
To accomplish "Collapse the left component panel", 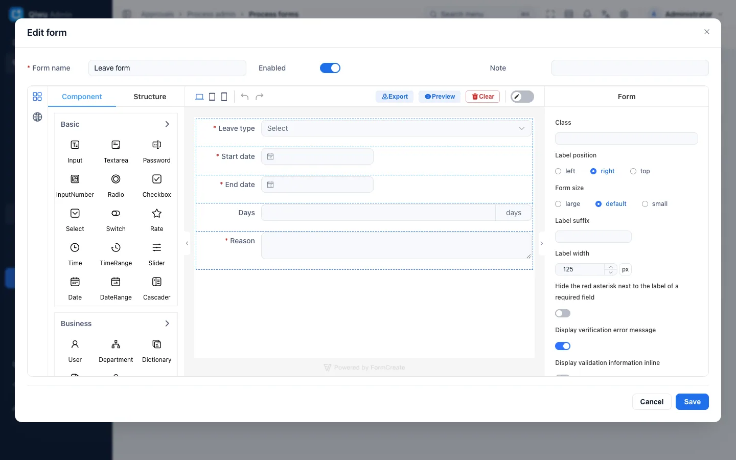I will click(187, 243).
